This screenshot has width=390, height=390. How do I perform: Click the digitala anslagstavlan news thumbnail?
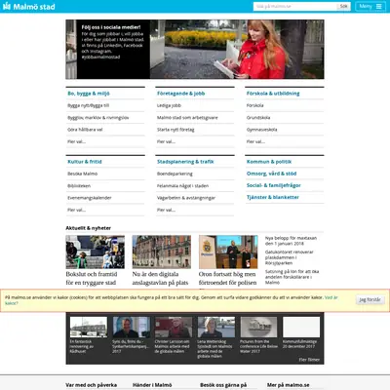coord(162,252)
